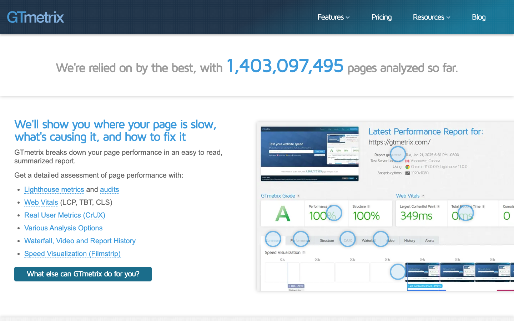This screenshot has height=321, width=514.
Task: Click the Vancouver, Canada server location
Action: [x=425, y=161]
